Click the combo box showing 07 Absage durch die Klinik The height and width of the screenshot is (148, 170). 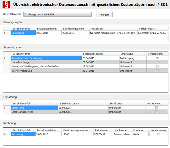[x=57, y=14]
